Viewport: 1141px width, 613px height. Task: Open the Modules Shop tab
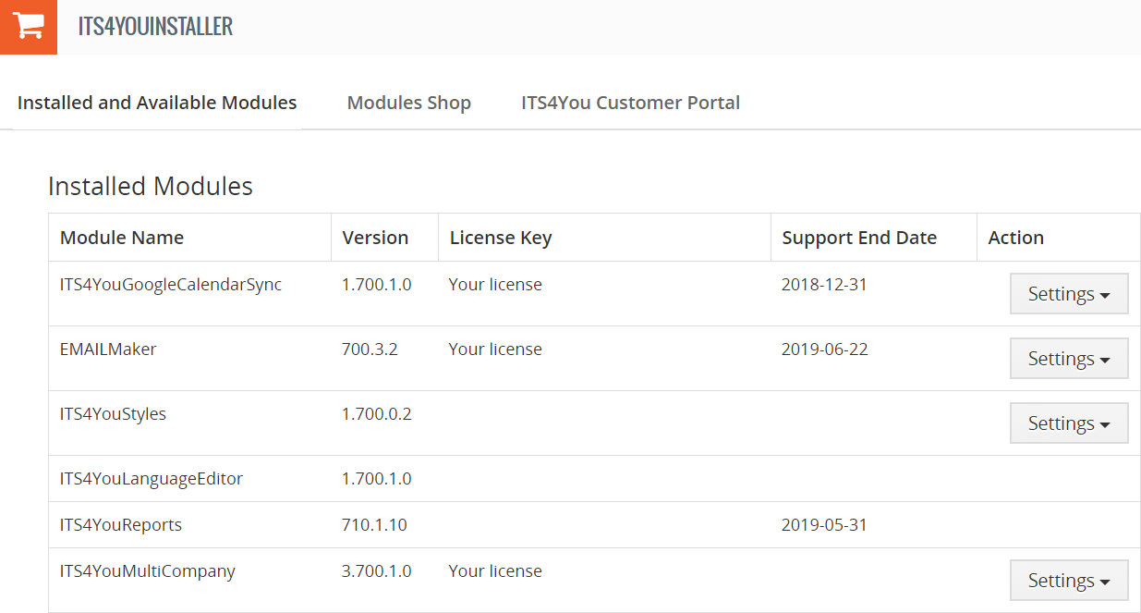pos(408,103)
